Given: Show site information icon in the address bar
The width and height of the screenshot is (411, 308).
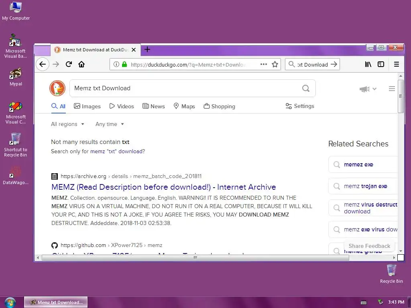Looking at the screenshot, I should coord(116,65).
